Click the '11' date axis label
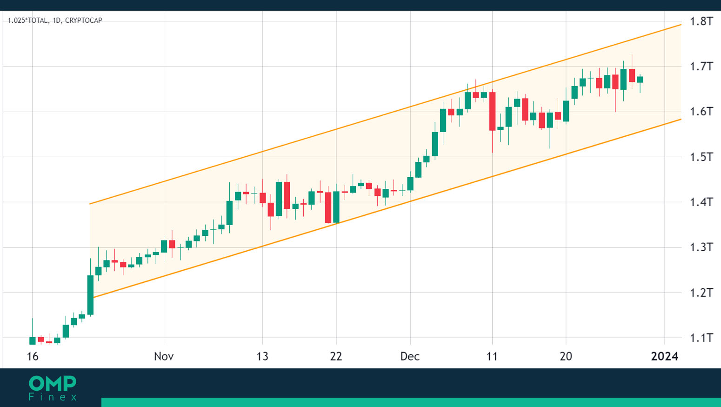The image size is (721, 407). point(492,357)
